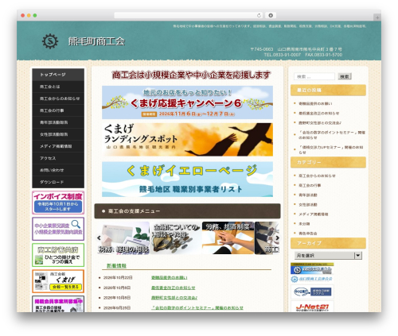This screenshot has height=336, width=398.
Task: Open the 掲載会員事業所募集中 banner
Action: click(x=58, y=304)
